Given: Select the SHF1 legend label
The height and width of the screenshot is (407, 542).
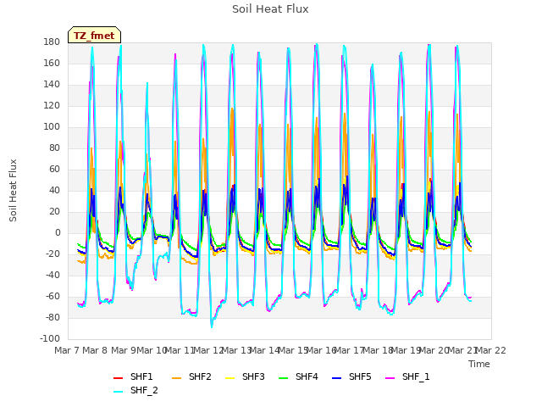Looking at the screenshot, I should (x=141, y=376).
